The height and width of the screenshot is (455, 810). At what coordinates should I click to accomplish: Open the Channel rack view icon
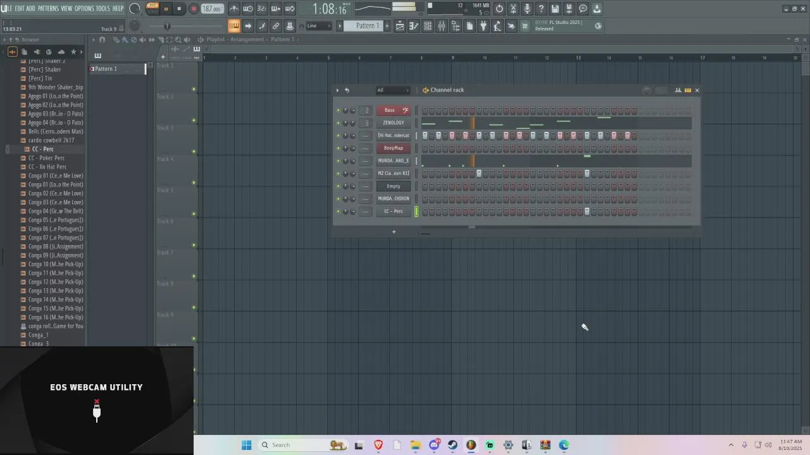pyautogui.click(x=428, y=26)
